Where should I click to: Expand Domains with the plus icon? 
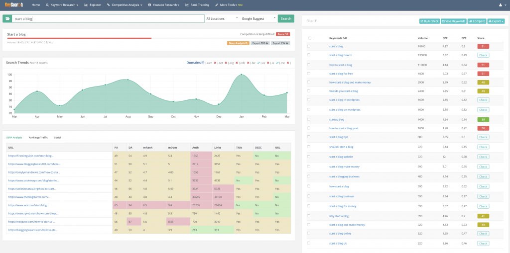click(x=203, y=62)
